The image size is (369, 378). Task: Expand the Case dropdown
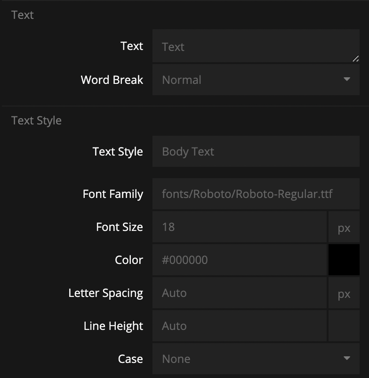point(256,359)
